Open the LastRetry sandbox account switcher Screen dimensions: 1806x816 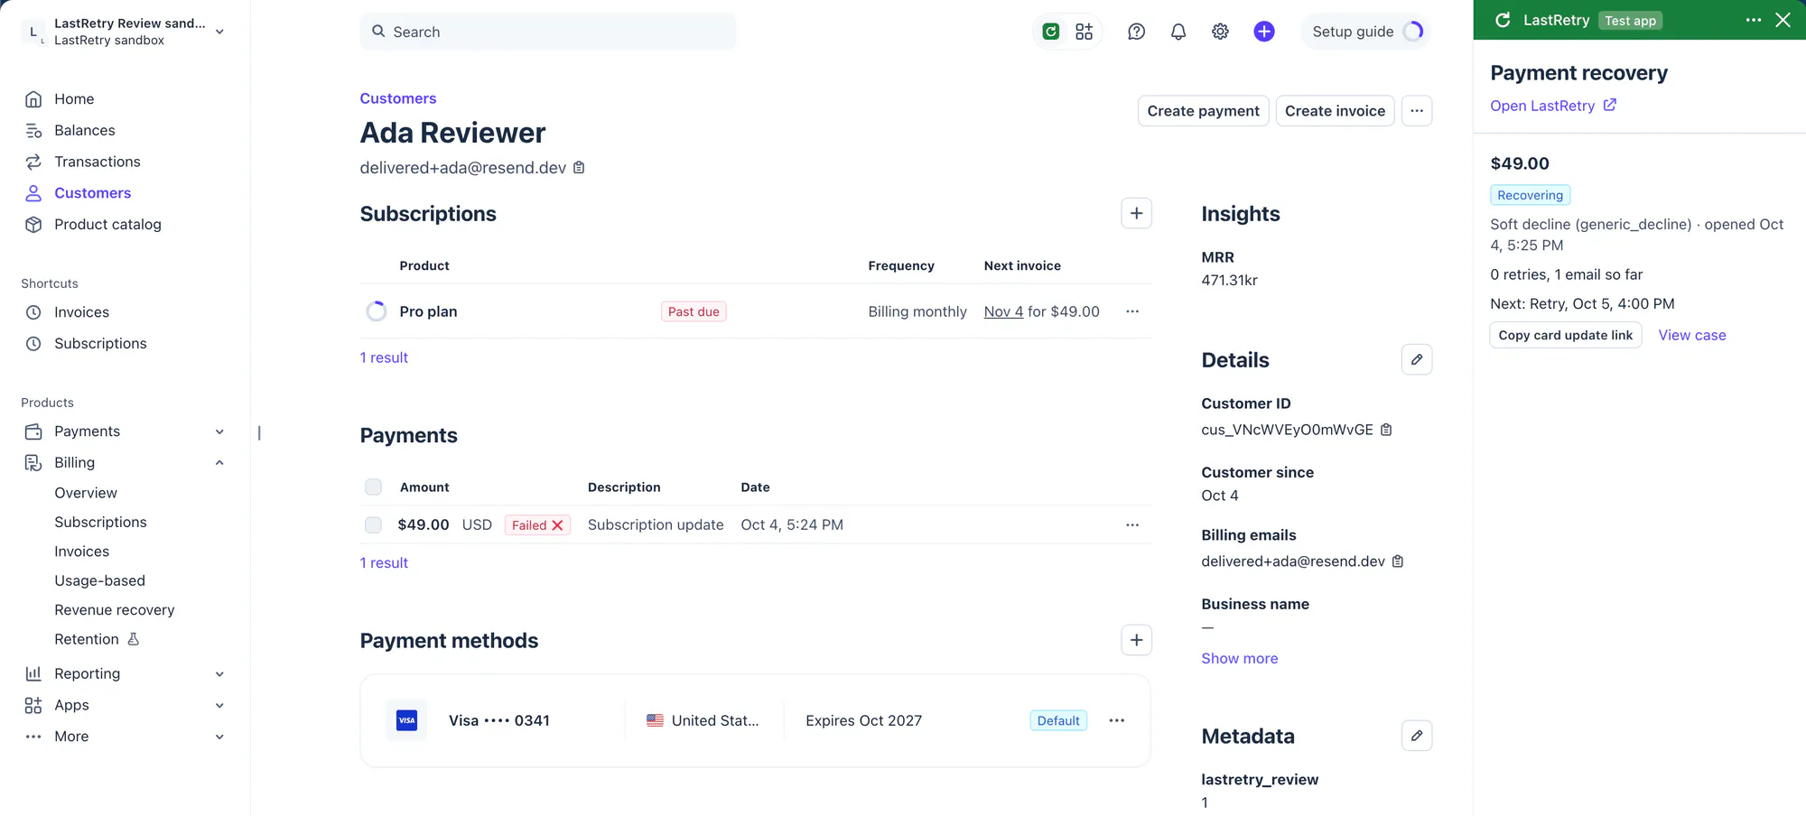(x=124, y=32)
